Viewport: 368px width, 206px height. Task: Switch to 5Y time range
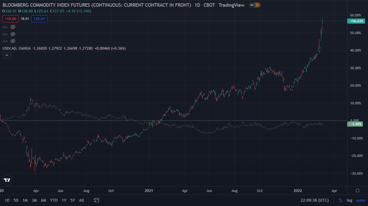coord(73,200)
